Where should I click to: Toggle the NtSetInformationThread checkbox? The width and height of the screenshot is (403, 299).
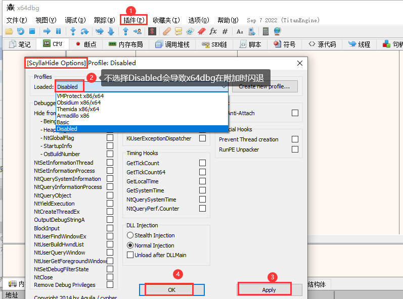[x=110, y=163]
